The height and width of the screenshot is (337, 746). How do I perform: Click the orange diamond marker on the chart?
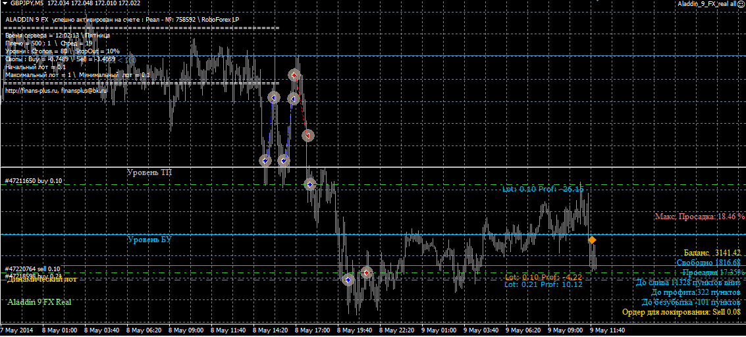(592, 240)
